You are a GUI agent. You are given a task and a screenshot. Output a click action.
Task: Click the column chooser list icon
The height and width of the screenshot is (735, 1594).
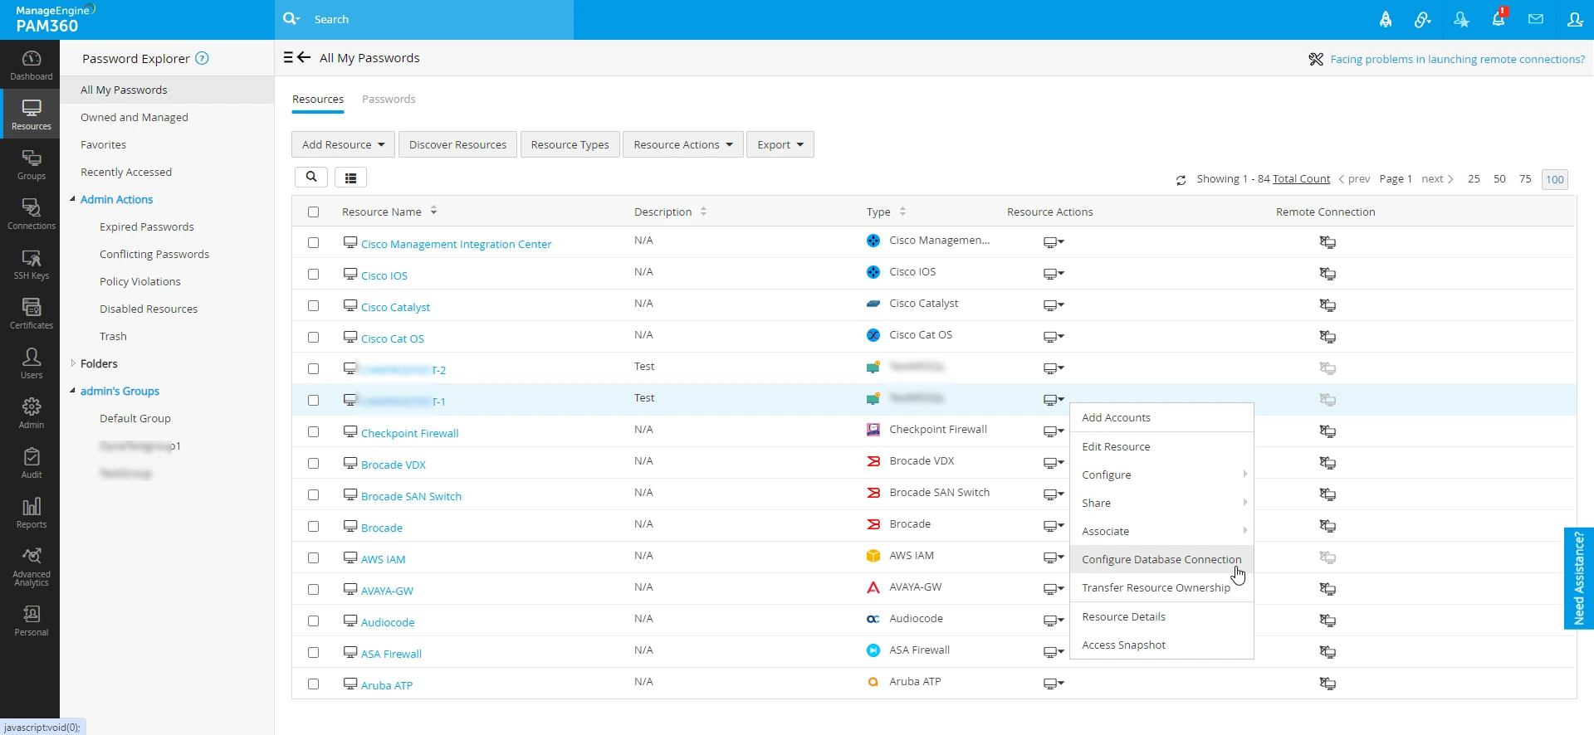pyautogui.click(x=350, y=178)
